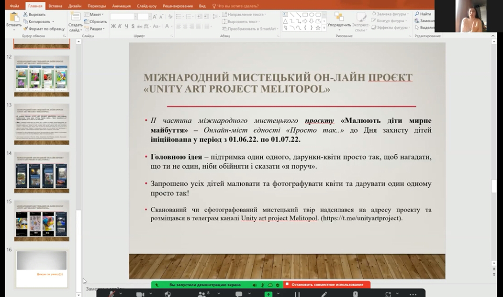Click the Cut (Вырезать) scissors icon
This screenshot has width=503, height=297.
click(x=25, y=14)
